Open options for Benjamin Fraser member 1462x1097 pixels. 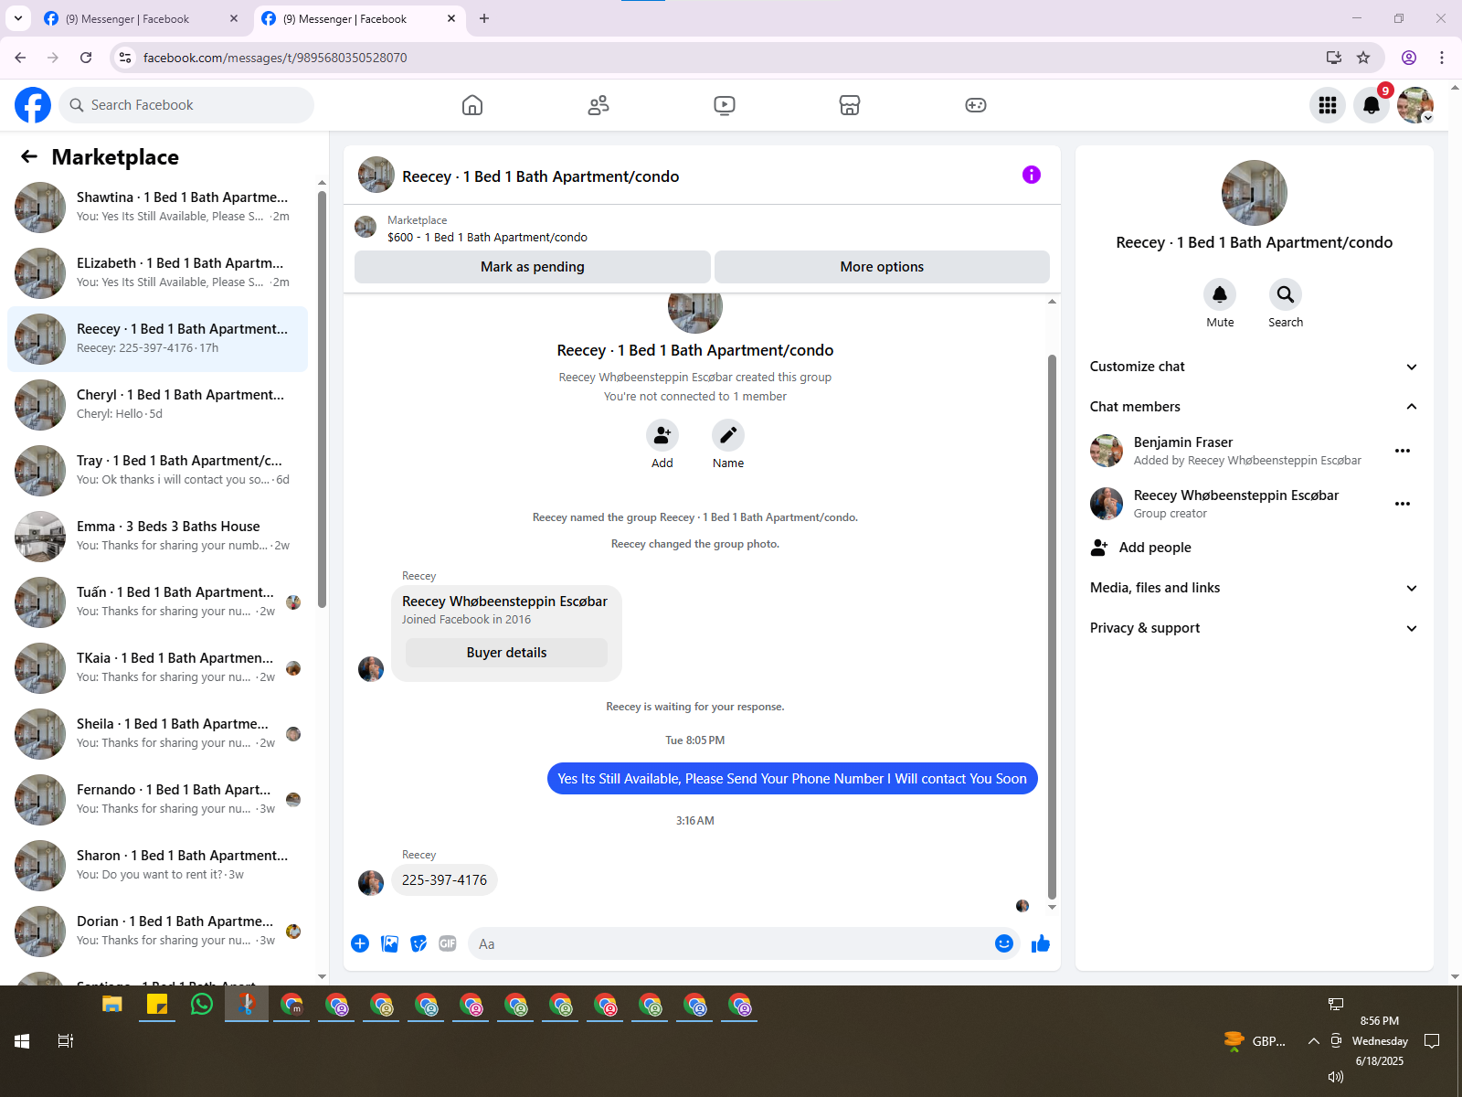(1403, 451)
